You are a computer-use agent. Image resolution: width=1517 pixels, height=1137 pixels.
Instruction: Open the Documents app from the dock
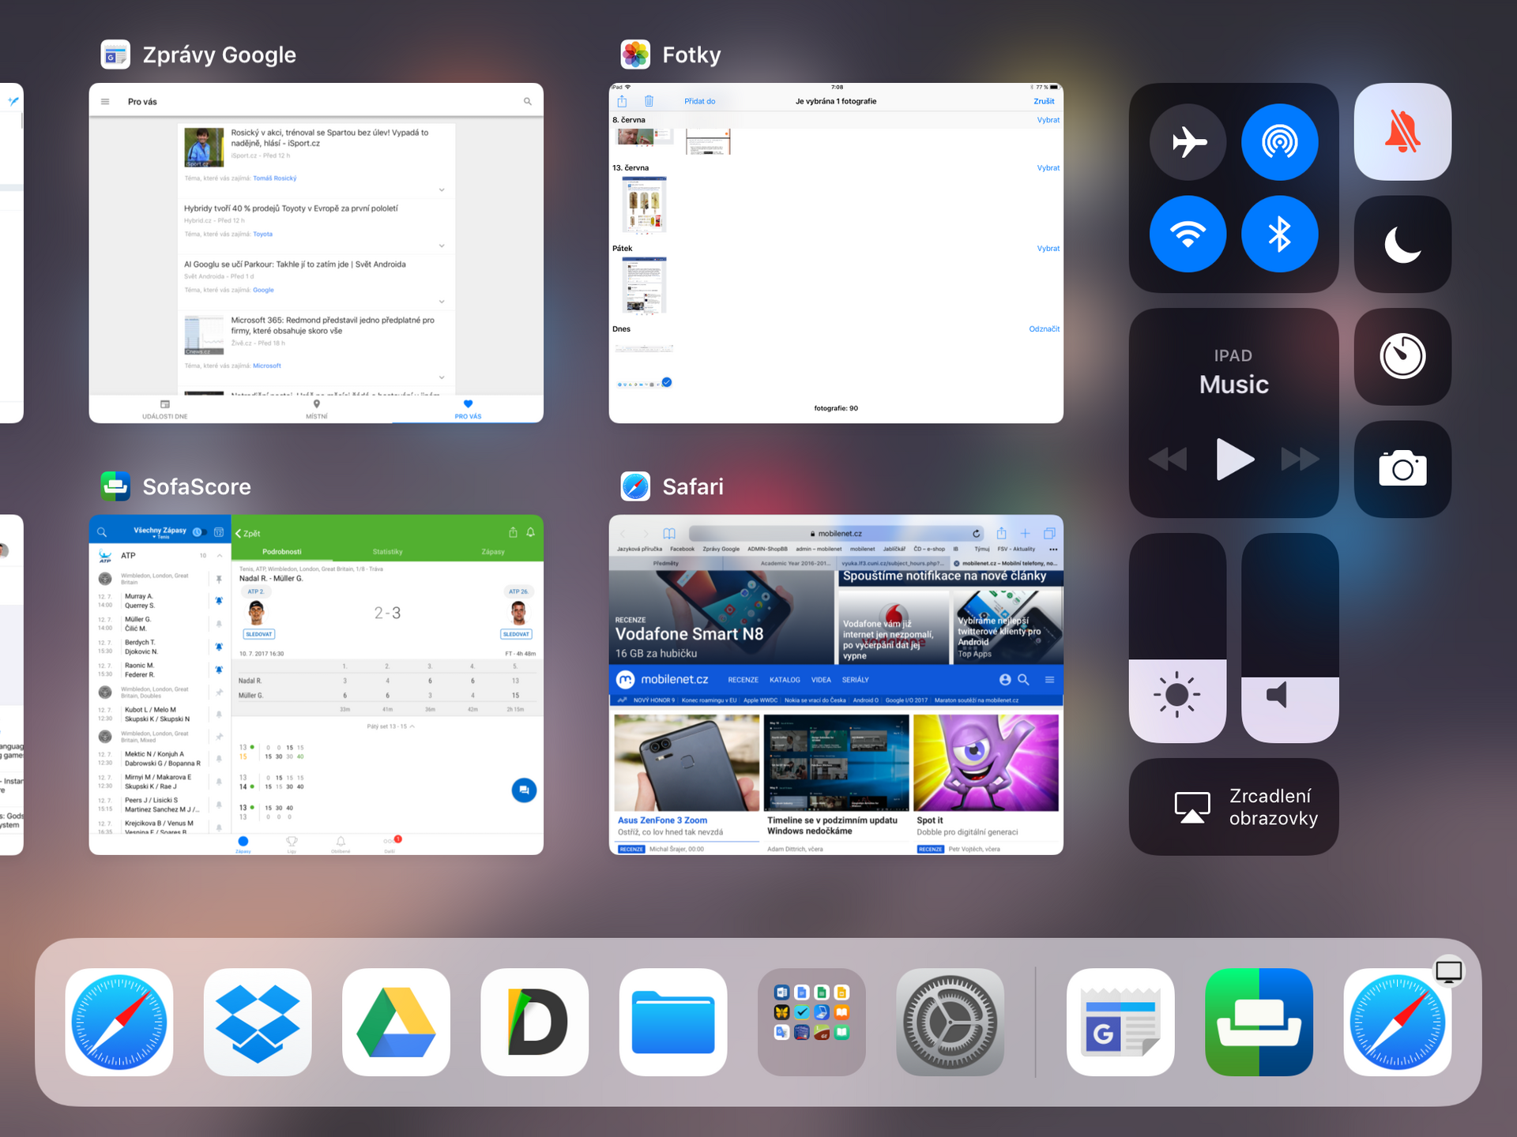[x=534, y=1022]
